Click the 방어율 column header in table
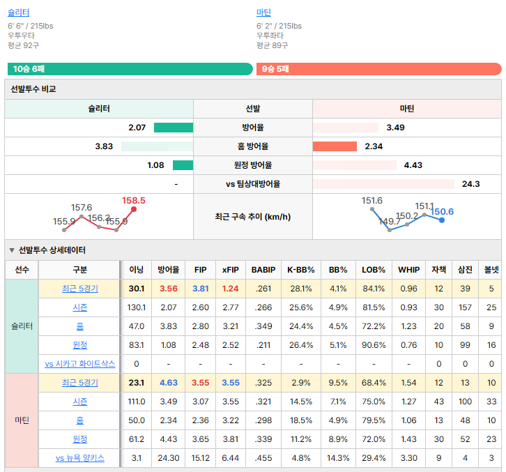The width and height of the screenshot is (506, 472). [x=168, y=270]
